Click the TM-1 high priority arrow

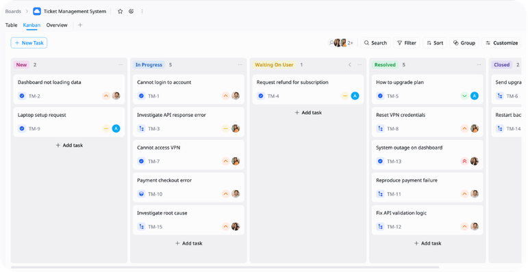point(225,96)
